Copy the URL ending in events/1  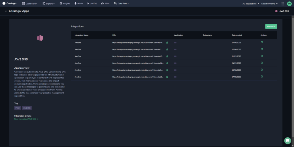coord(167,49)
